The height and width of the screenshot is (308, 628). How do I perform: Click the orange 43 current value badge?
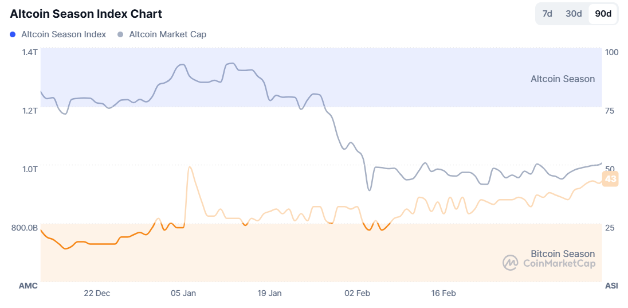coord(611,179)
